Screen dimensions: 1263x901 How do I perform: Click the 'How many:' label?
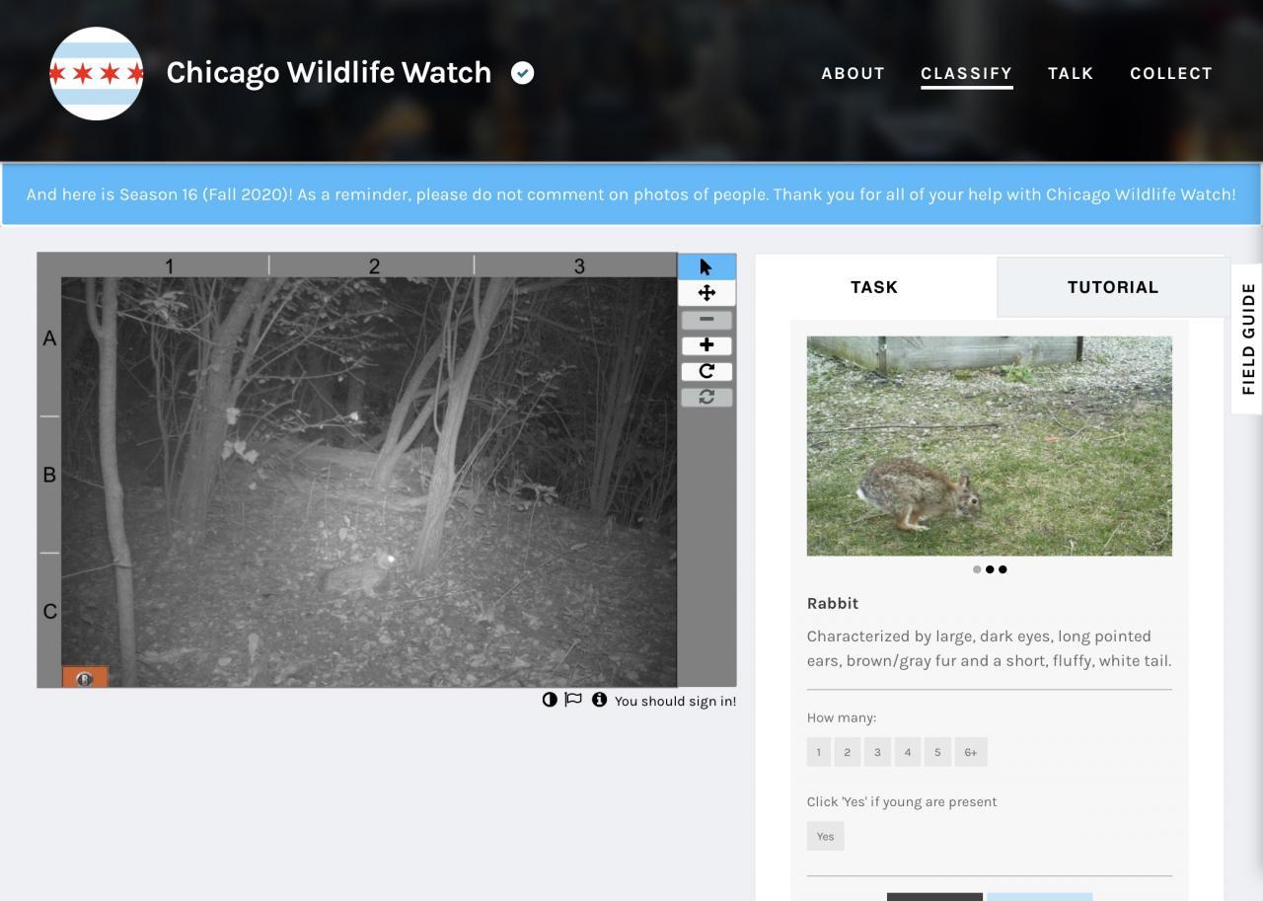pos(842,717)
